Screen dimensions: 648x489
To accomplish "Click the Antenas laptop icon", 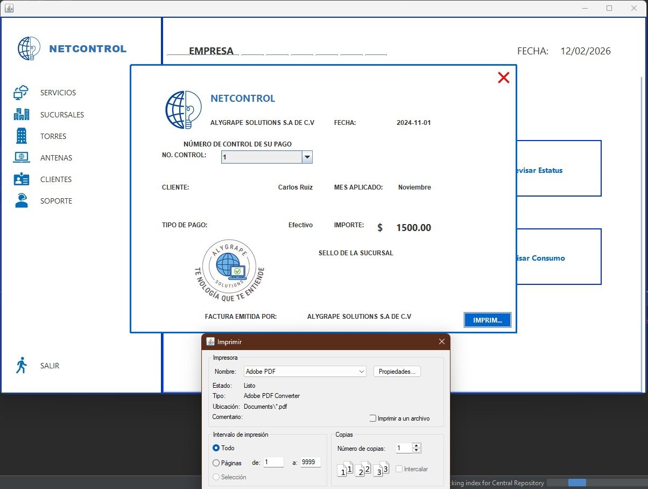I will tap(22, 157).
